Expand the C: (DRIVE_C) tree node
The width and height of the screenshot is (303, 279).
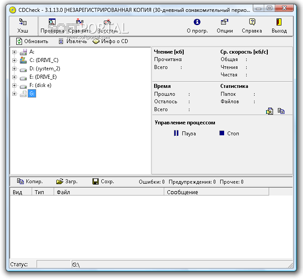pos(15,60)
